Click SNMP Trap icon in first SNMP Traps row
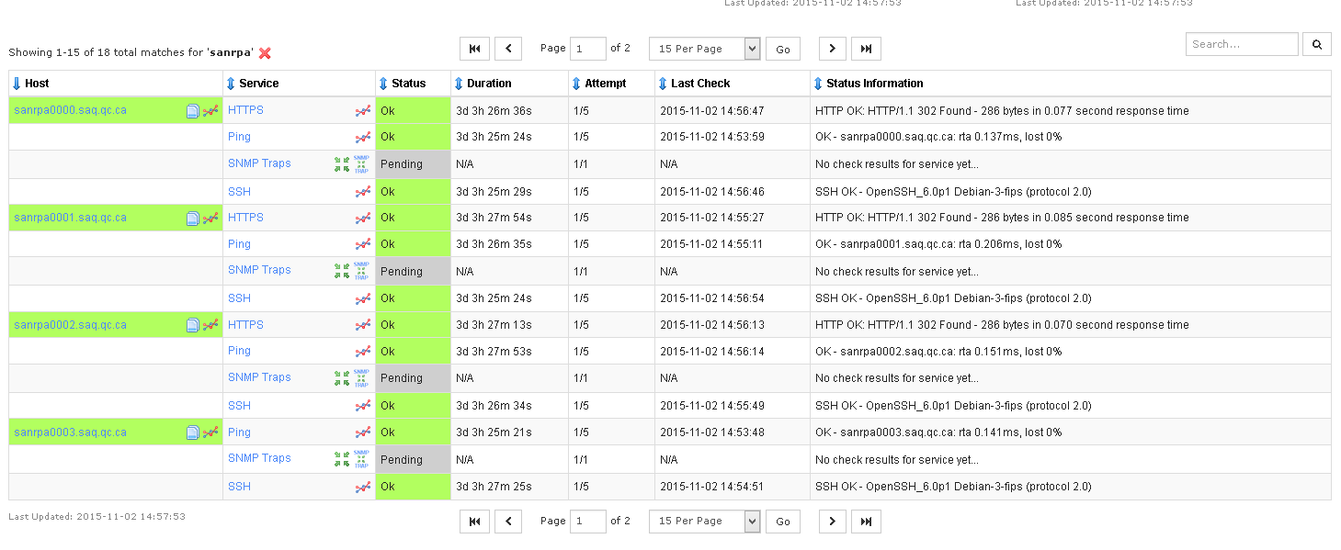Screen dimensions: 1341x550 361,164
